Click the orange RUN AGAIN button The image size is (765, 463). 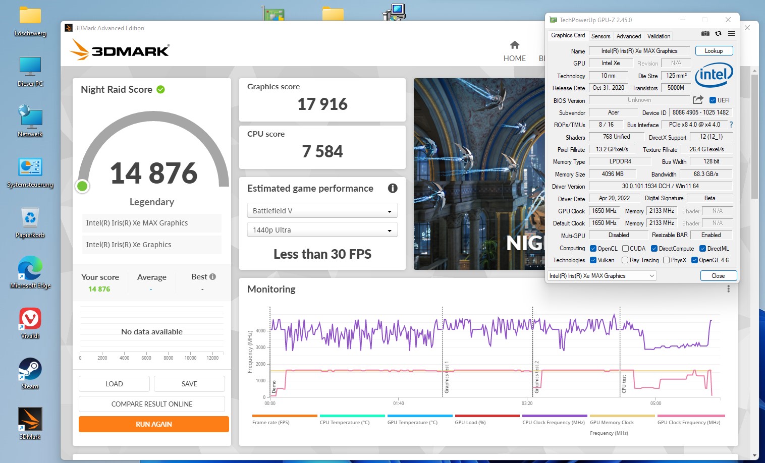tap(154, 424)
